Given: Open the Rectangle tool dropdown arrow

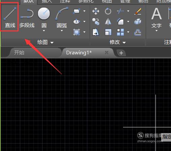Looking at the screenshot, I should coord(84,11).
